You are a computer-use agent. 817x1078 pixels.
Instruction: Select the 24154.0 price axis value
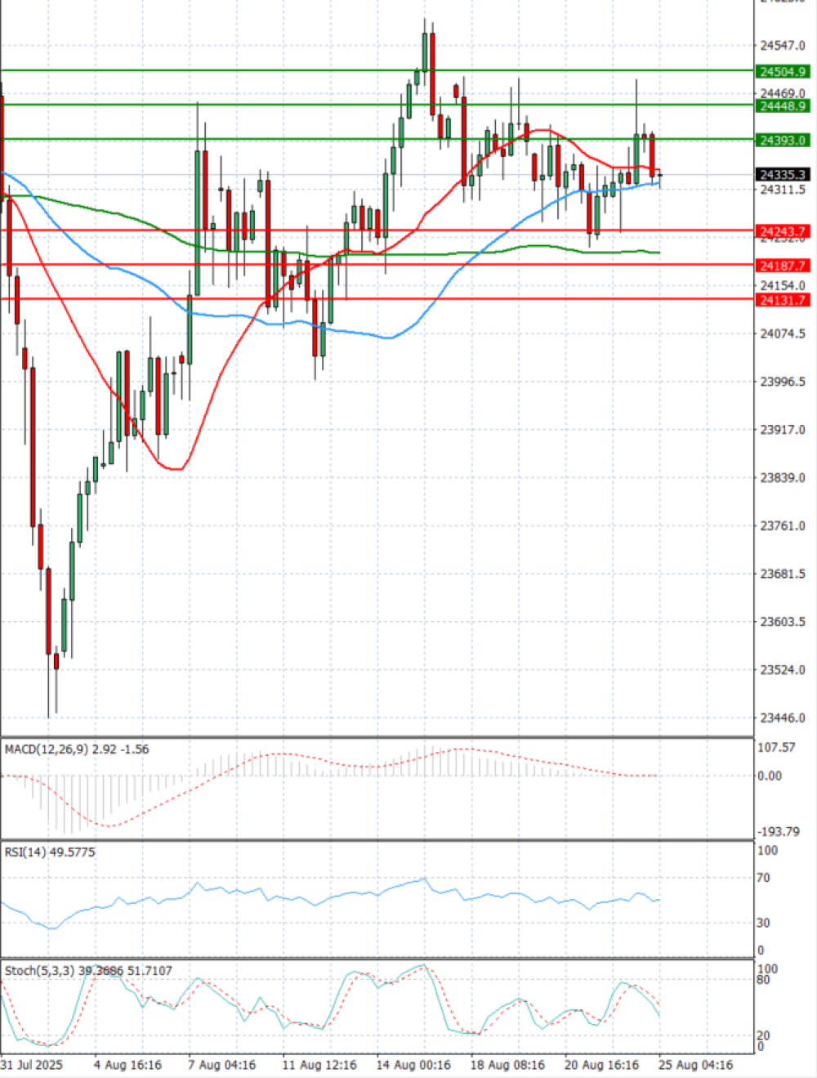(783, 285)
